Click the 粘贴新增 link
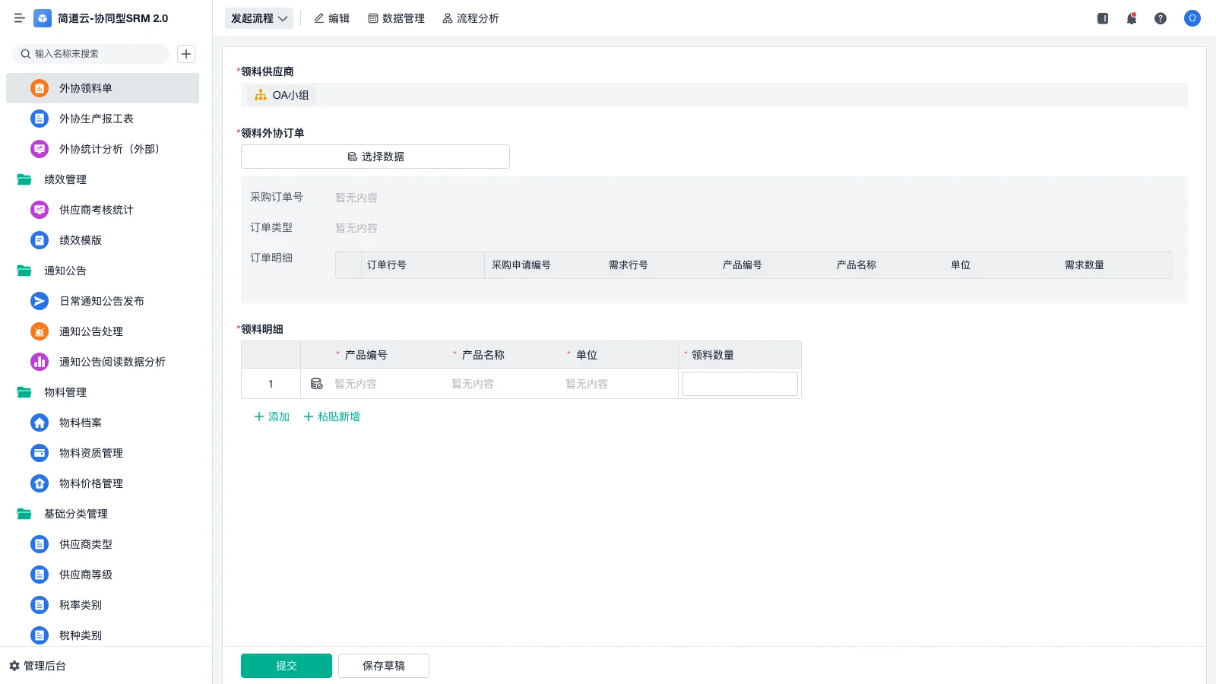Screen dimensions: 1216x684 click(331, 416)
